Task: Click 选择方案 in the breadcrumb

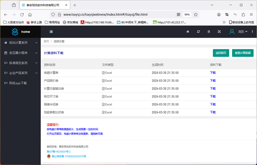Action: tap(59, 41)
